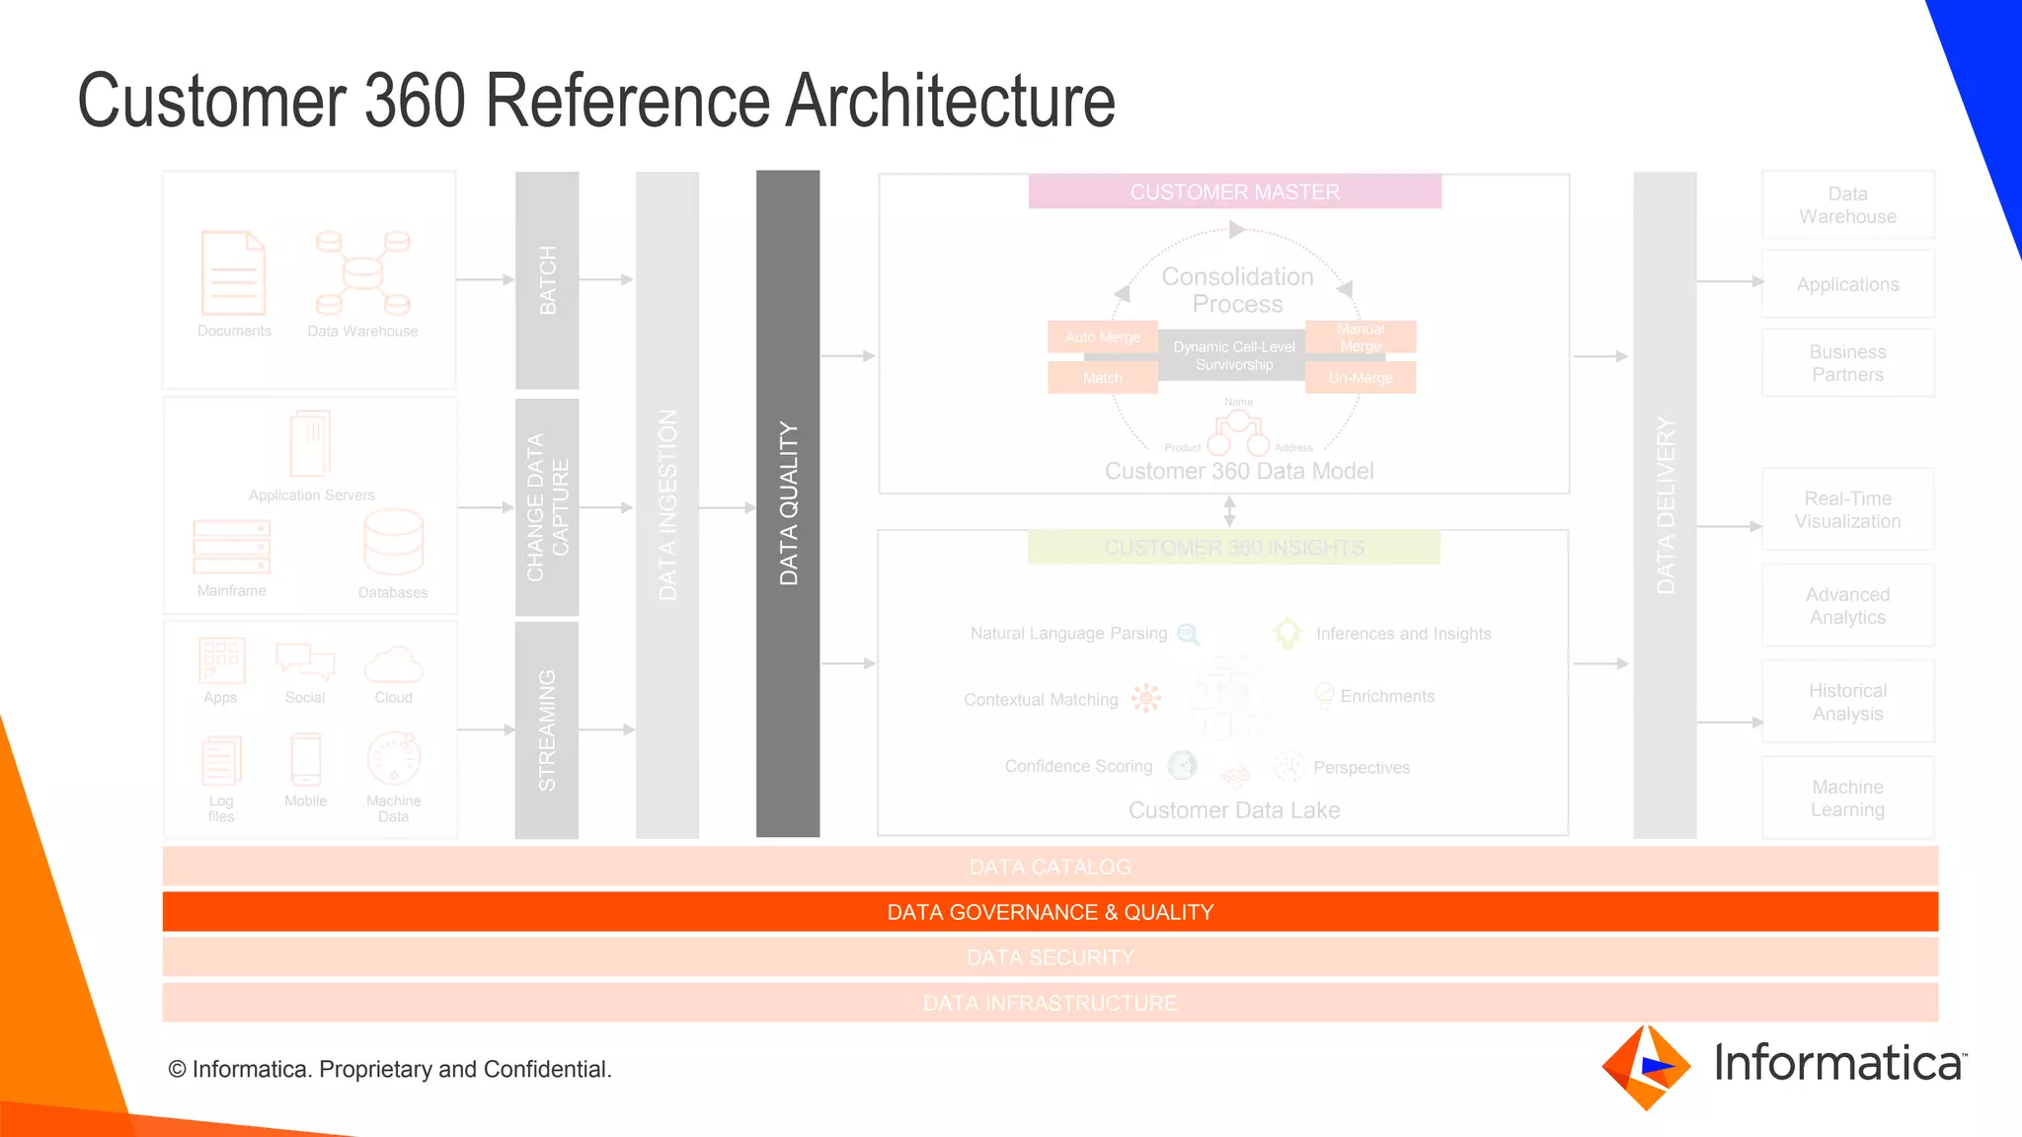Click the CUSTOMER MASTER header
2022x1137 pixels.
1234,191
